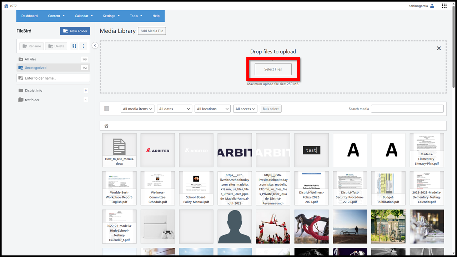Select the cheerleaders photo thumbnail
This screenshot has height=257, width=457.
(x=273, y=227)
